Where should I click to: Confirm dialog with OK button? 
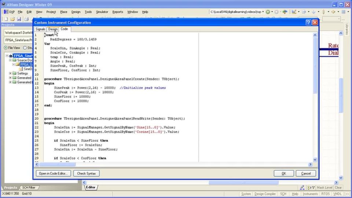(284, 173)
